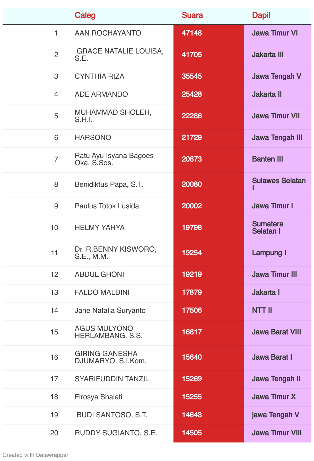The width and height of the screenshot is (314, 461).
Task: Click the purple Jawa Timur VI cell
Action: pos(275,33)
